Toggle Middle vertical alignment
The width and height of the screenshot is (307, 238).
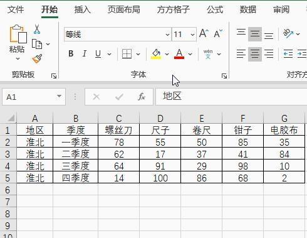click(x=255, y=34)
